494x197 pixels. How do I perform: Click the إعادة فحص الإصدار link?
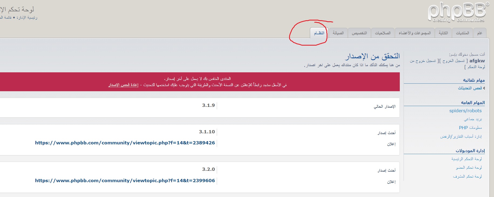click(123, 85)
